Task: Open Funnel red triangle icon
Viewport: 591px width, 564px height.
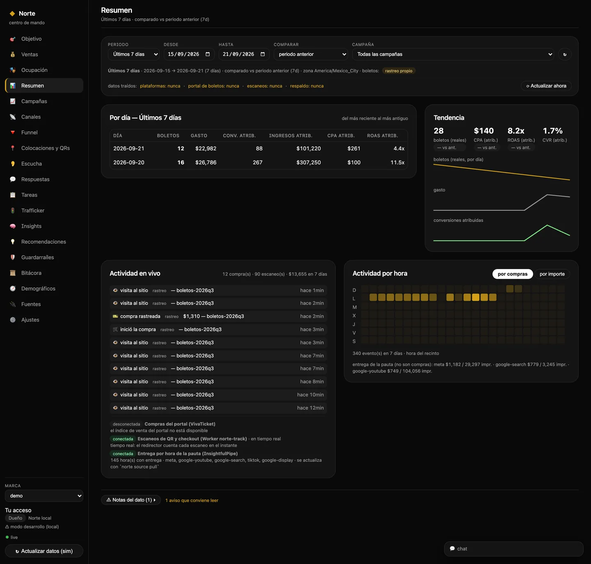Action: [13, 133]
